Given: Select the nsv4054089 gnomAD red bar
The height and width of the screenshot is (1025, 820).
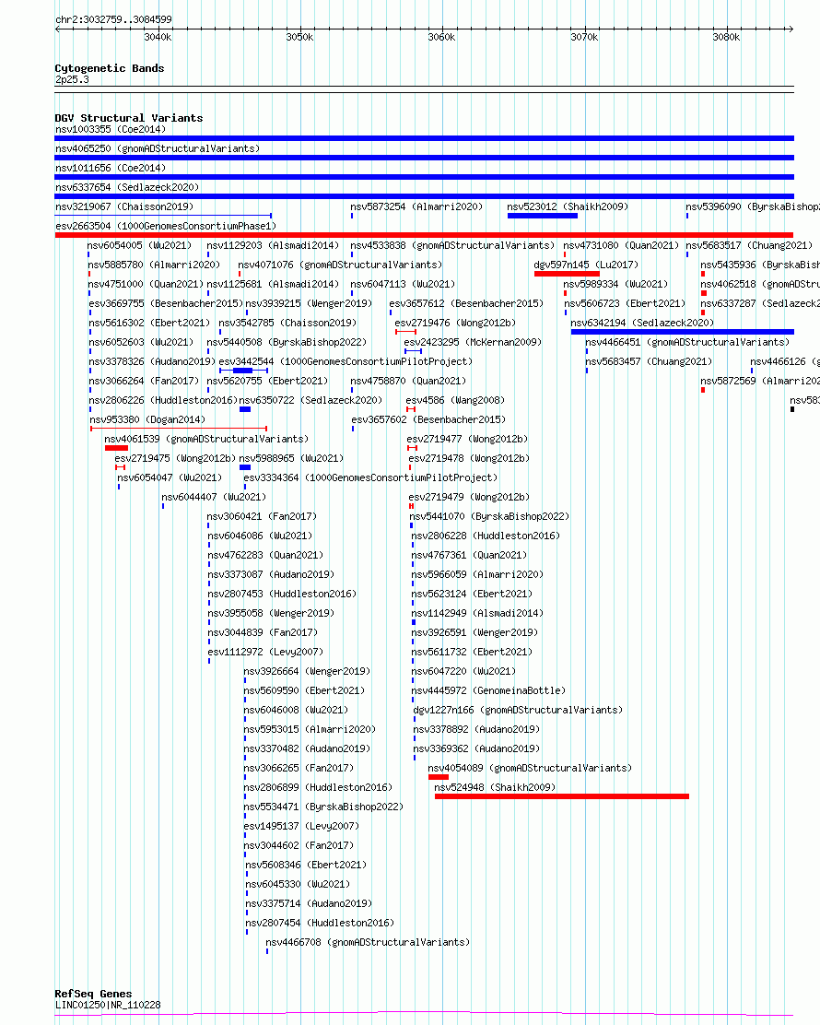Looking at the screenshot, I should point(439,777).
